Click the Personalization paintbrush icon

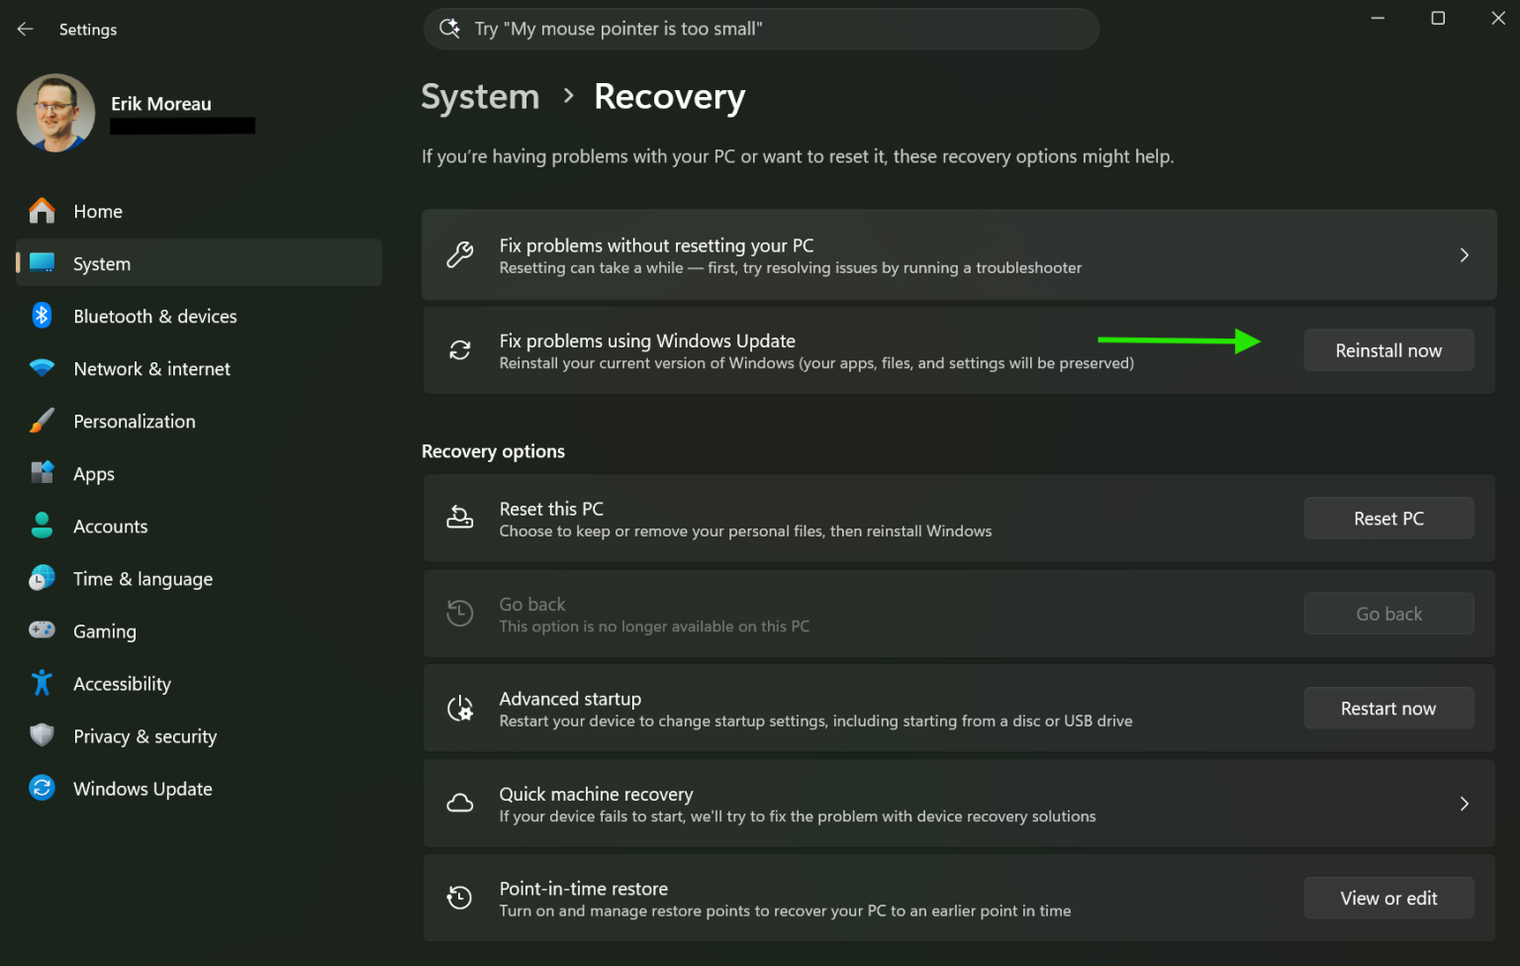tap(42, 421)
